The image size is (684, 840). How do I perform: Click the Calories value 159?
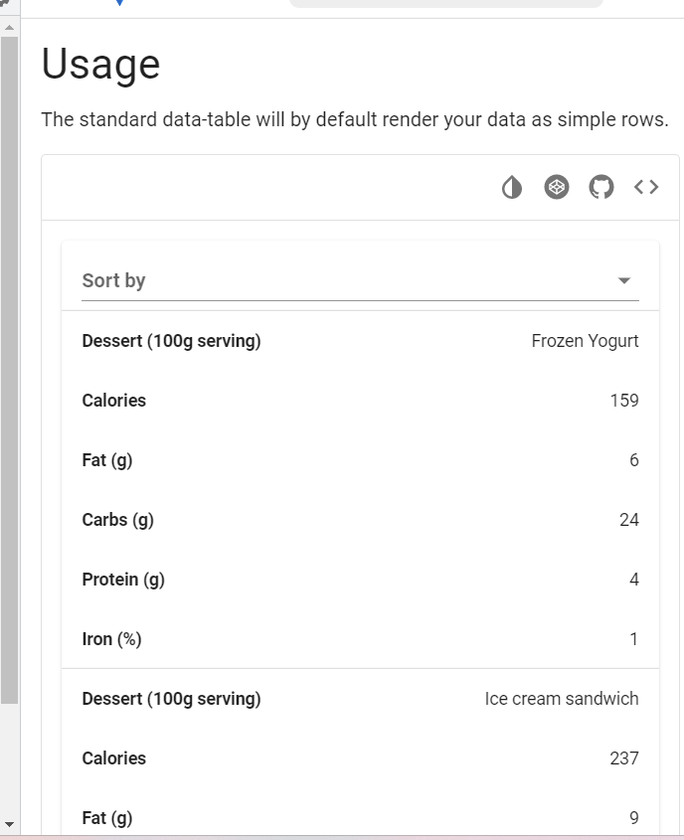pos(624,401)
